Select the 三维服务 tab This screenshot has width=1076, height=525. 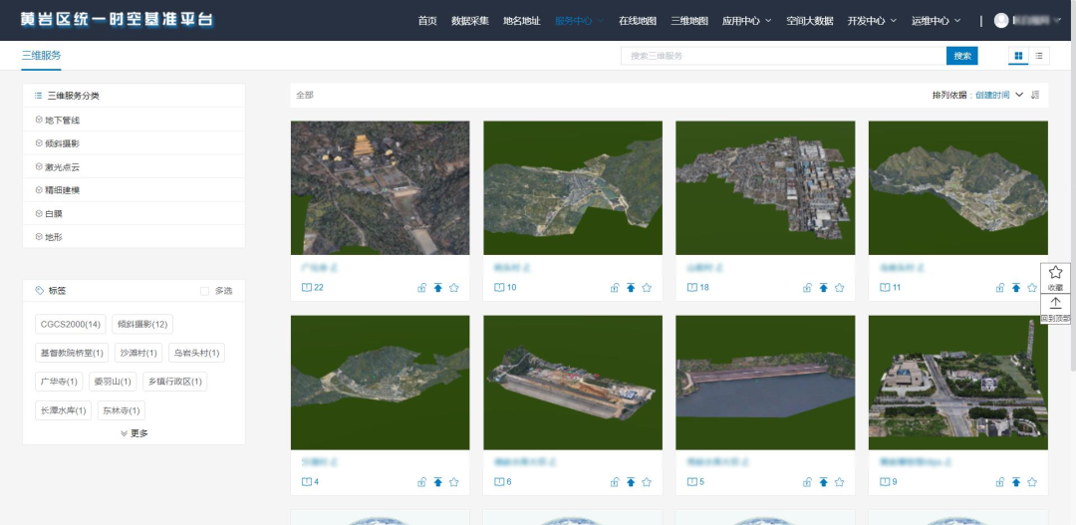[41, 56]
